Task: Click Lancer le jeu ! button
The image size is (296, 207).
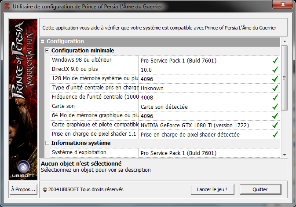Action: click(212, 189)
